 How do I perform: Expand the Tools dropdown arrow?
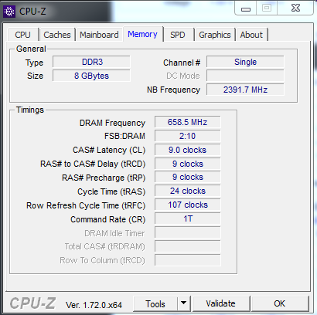[184, 304]
